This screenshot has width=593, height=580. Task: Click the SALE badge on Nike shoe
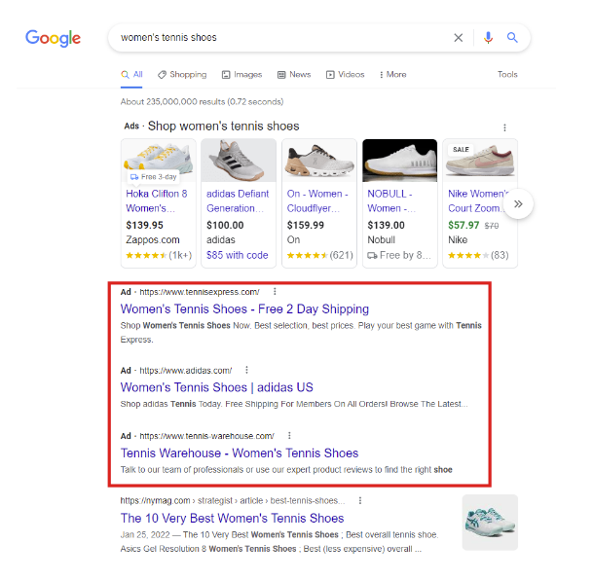[x=461, y=150]
